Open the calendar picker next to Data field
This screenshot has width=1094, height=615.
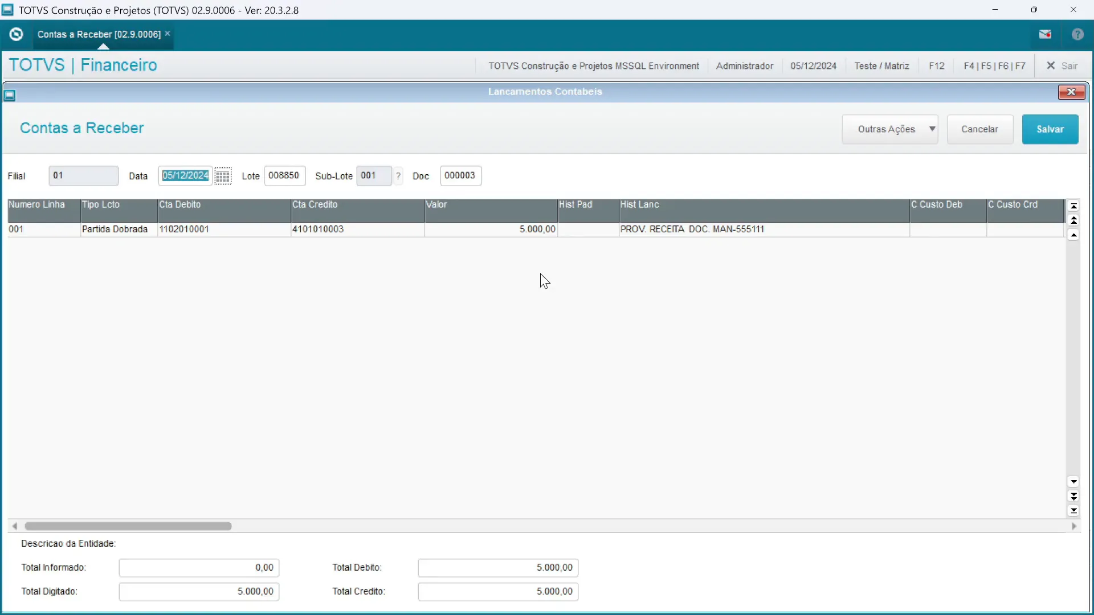tap(223, 175)
